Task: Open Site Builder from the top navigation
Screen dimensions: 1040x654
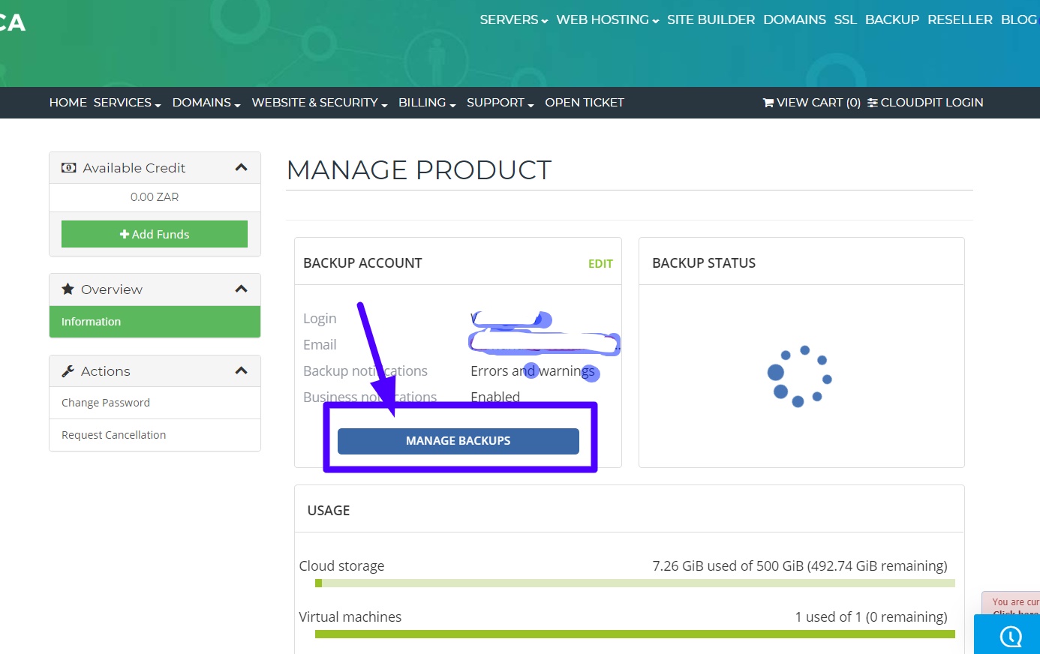Action: 711,19
